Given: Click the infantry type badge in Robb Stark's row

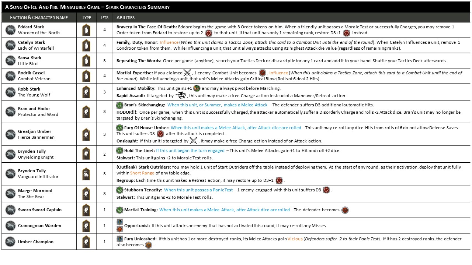Looking at the screenshot, I should point(86,92).
